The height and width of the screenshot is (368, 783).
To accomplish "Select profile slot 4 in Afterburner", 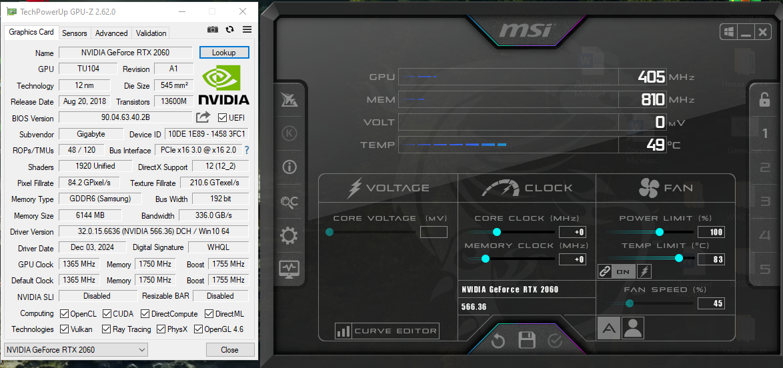I will [x=764, y=235].
